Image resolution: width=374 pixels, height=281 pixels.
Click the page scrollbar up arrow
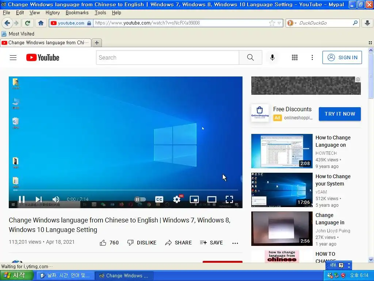pyautogui.click(x=371, y=50)
